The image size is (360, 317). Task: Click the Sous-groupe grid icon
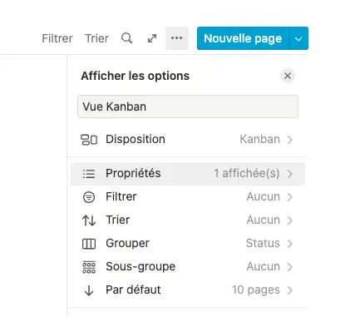tap(89, 267)
